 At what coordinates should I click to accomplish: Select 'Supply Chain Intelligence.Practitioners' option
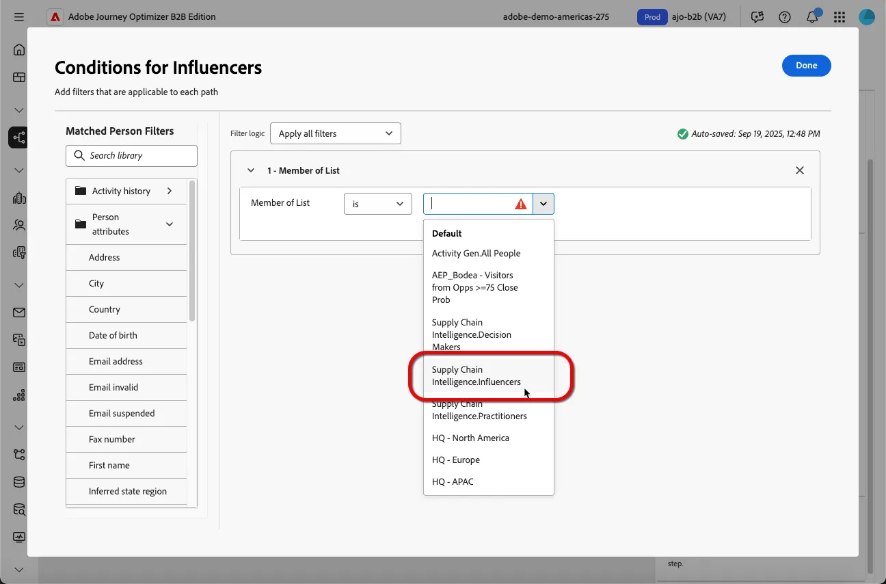pos(489,410)
